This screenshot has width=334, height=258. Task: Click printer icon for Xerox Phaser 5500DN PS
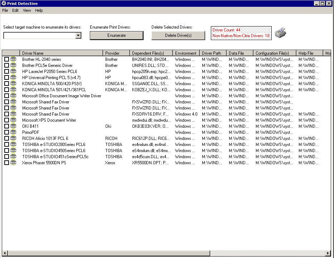[x=13, y=162]
